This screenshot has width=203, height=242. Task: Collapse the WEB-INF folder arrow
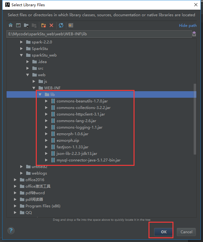[34, 88]
